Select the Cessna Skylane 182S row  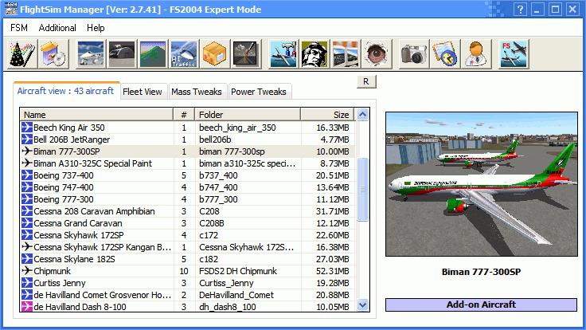point(188,259)
